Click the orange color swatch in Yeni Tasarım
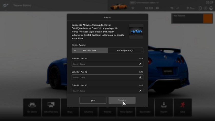The image size is (215, 121). 208,19
